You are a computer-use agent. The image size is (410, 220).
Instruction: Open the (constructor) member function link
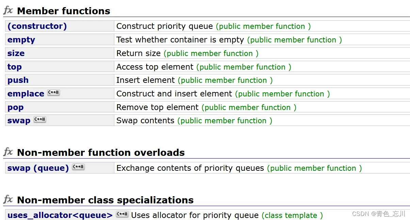(x=37, y=26)
